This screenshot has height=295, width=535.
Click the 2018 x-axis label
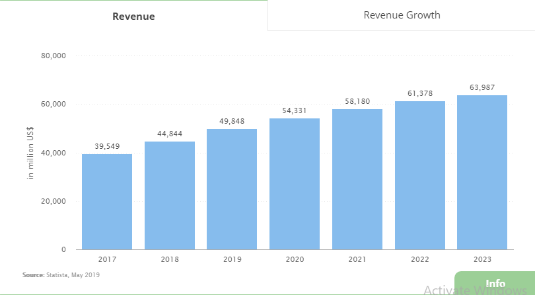[170, 259]
